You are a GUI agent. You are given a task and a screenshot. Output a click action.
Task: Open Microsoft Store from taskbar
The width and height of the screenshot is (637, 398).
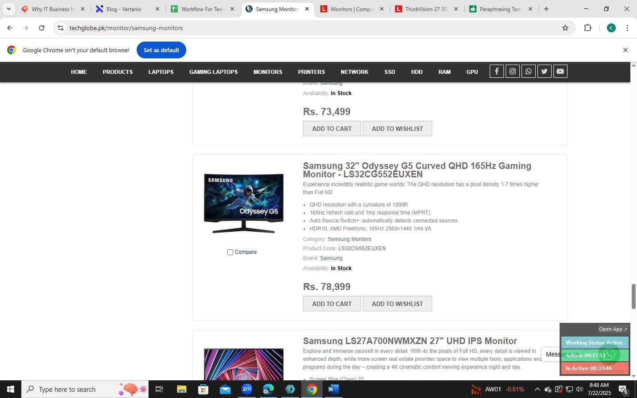[203, 389]
